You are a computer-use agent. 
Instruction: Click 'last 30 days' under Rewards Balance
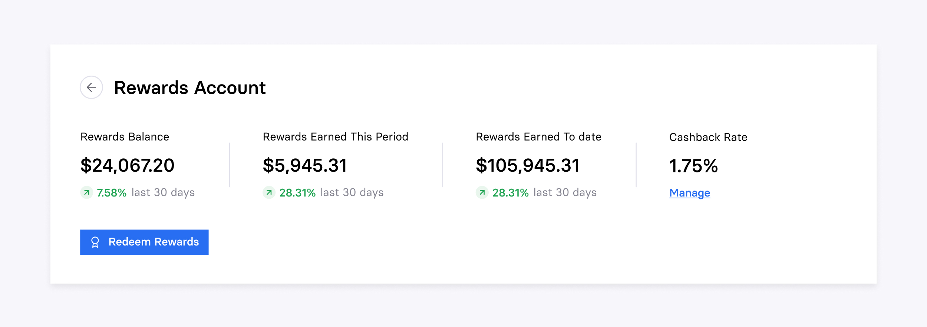point(163,193)
